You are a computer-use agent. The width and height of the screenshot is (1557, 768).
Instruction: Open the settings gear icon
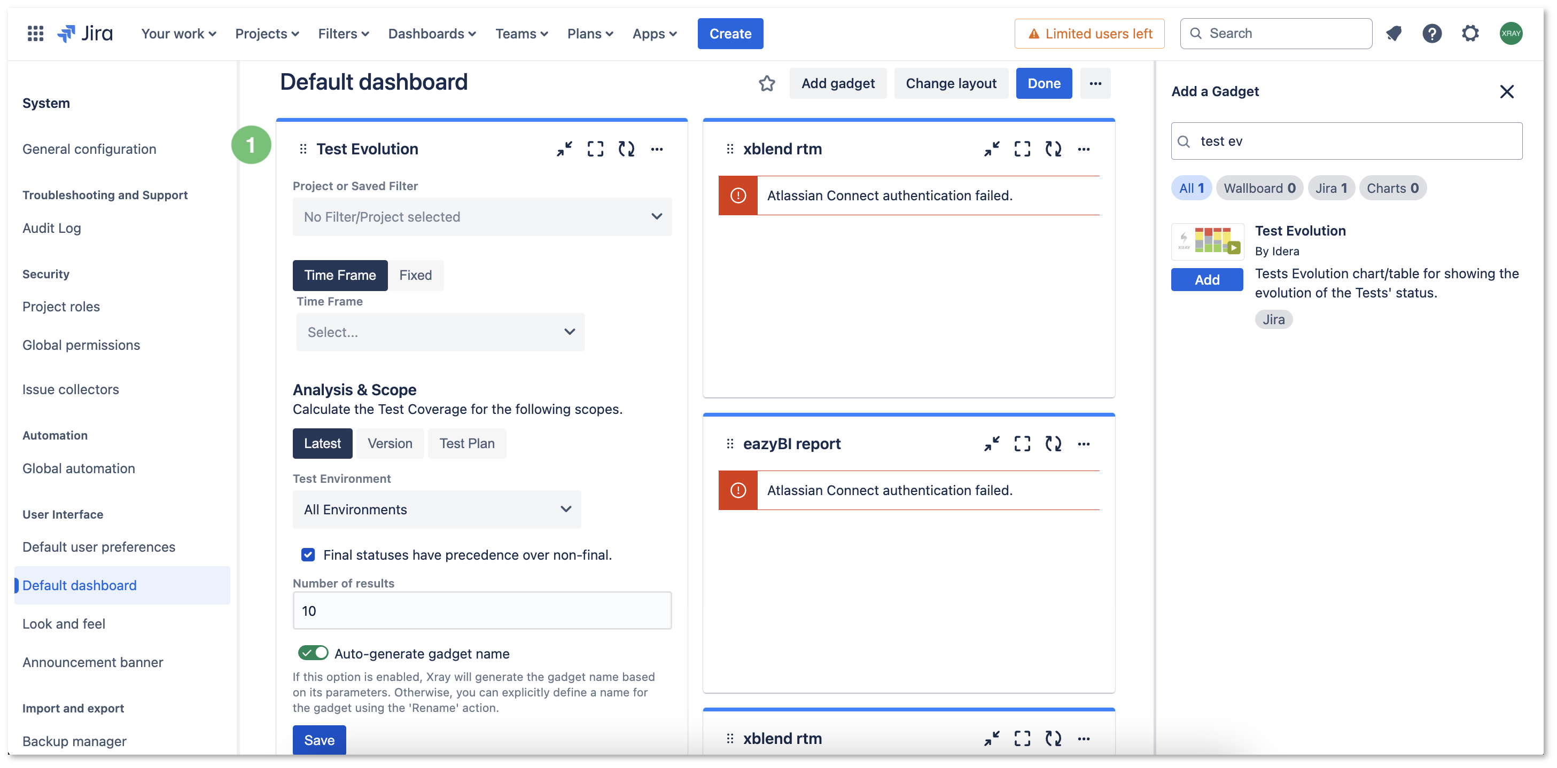click(1470, 33)
